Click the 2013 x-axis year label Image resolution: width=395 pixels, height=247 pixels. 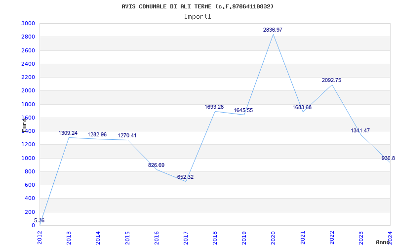69,238
